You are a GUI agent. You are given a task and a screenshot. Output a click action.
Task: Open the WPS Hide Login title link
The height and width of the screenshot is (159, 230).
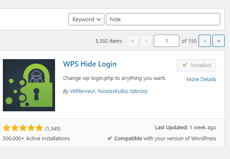point(90,64)
